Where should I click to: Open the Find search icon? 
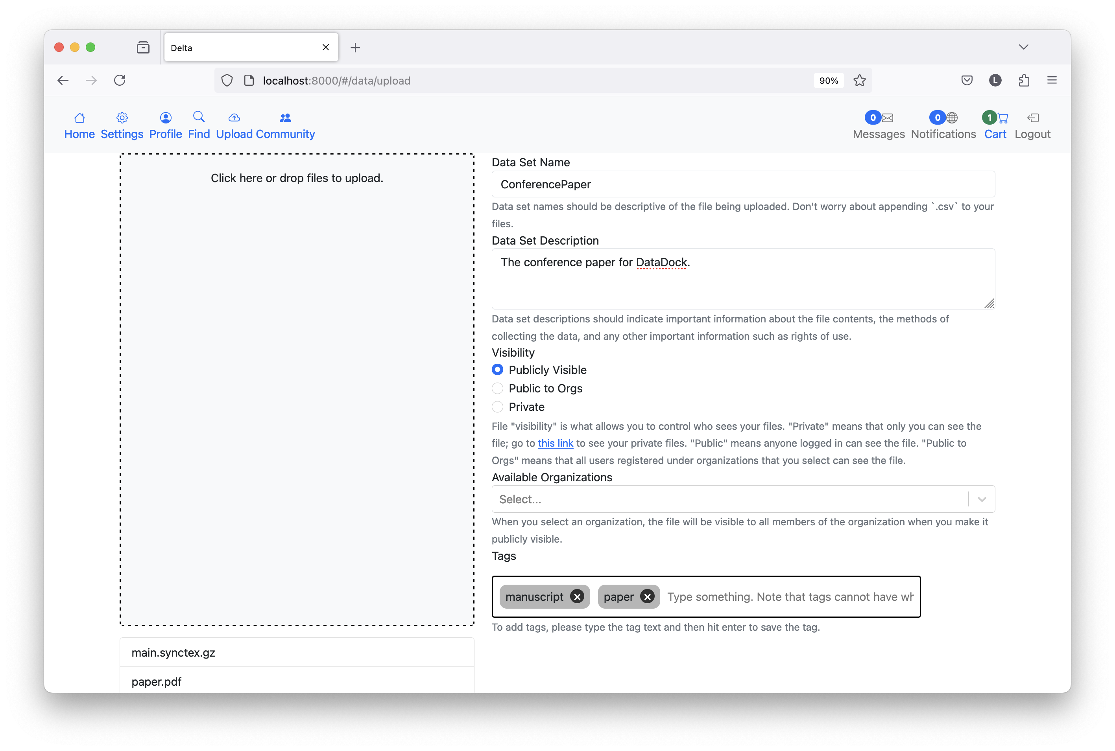pos(199,117)
